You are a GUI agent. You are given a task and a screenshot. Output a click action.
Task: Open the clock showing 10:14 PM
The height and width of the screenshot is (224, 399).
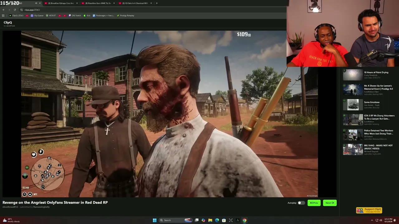click(388, 220)
